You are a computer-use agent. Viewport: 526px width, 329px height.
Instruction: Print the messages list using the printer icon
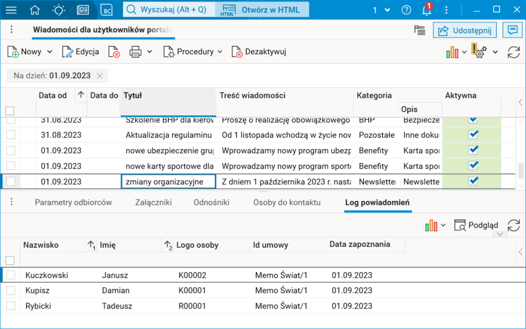[134, 52]
